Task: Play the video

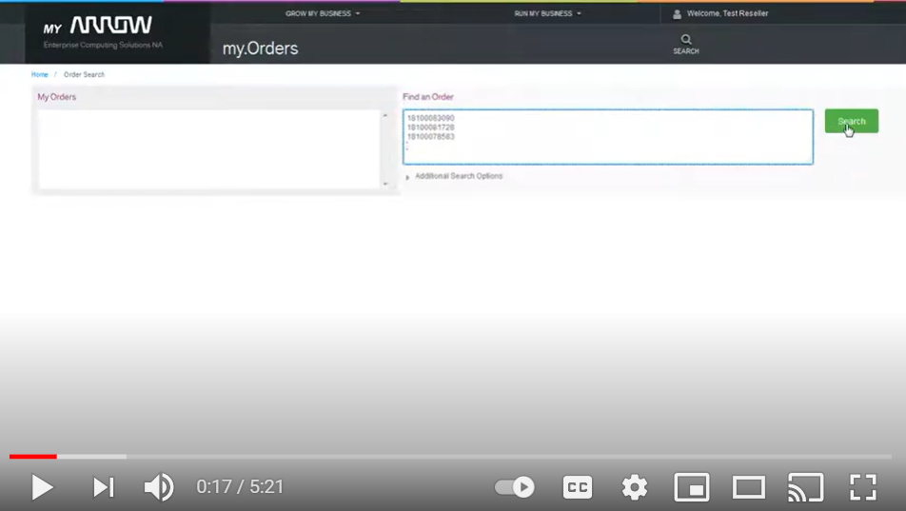Action: [x=42, y=487]
